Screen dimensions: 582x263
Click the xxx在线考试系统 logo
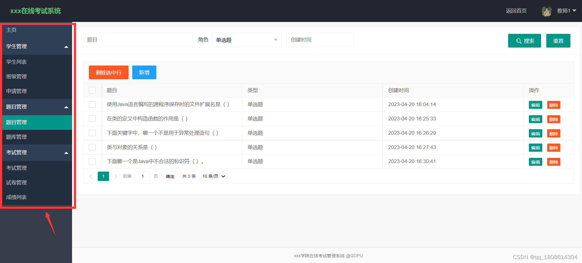pos(35,11)
